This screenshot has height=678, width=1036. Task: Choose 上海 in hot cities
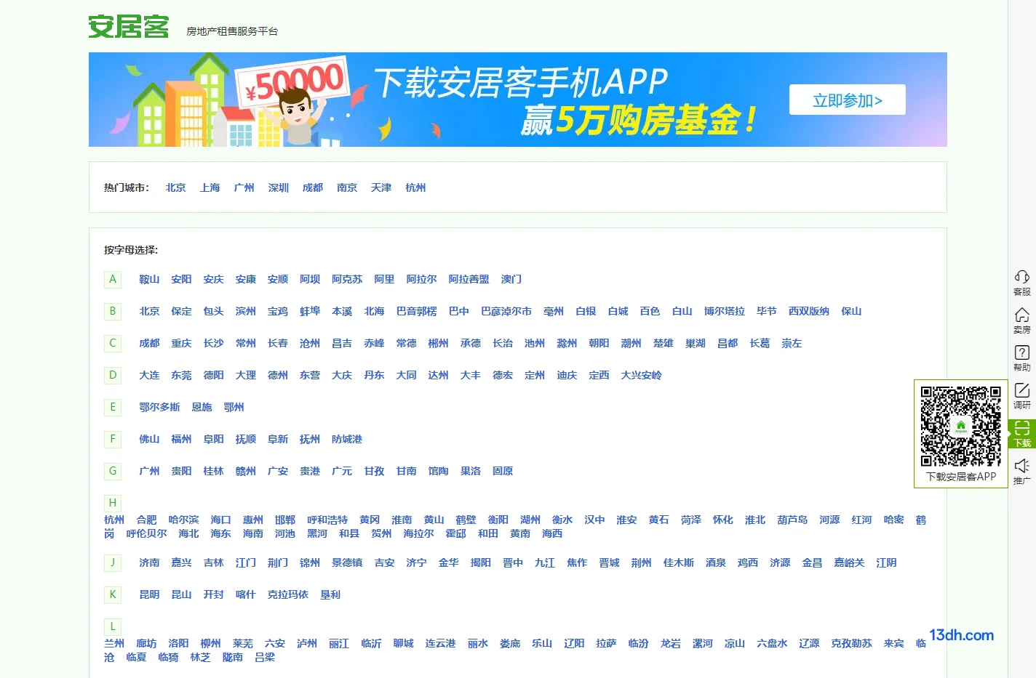(210, 187)
